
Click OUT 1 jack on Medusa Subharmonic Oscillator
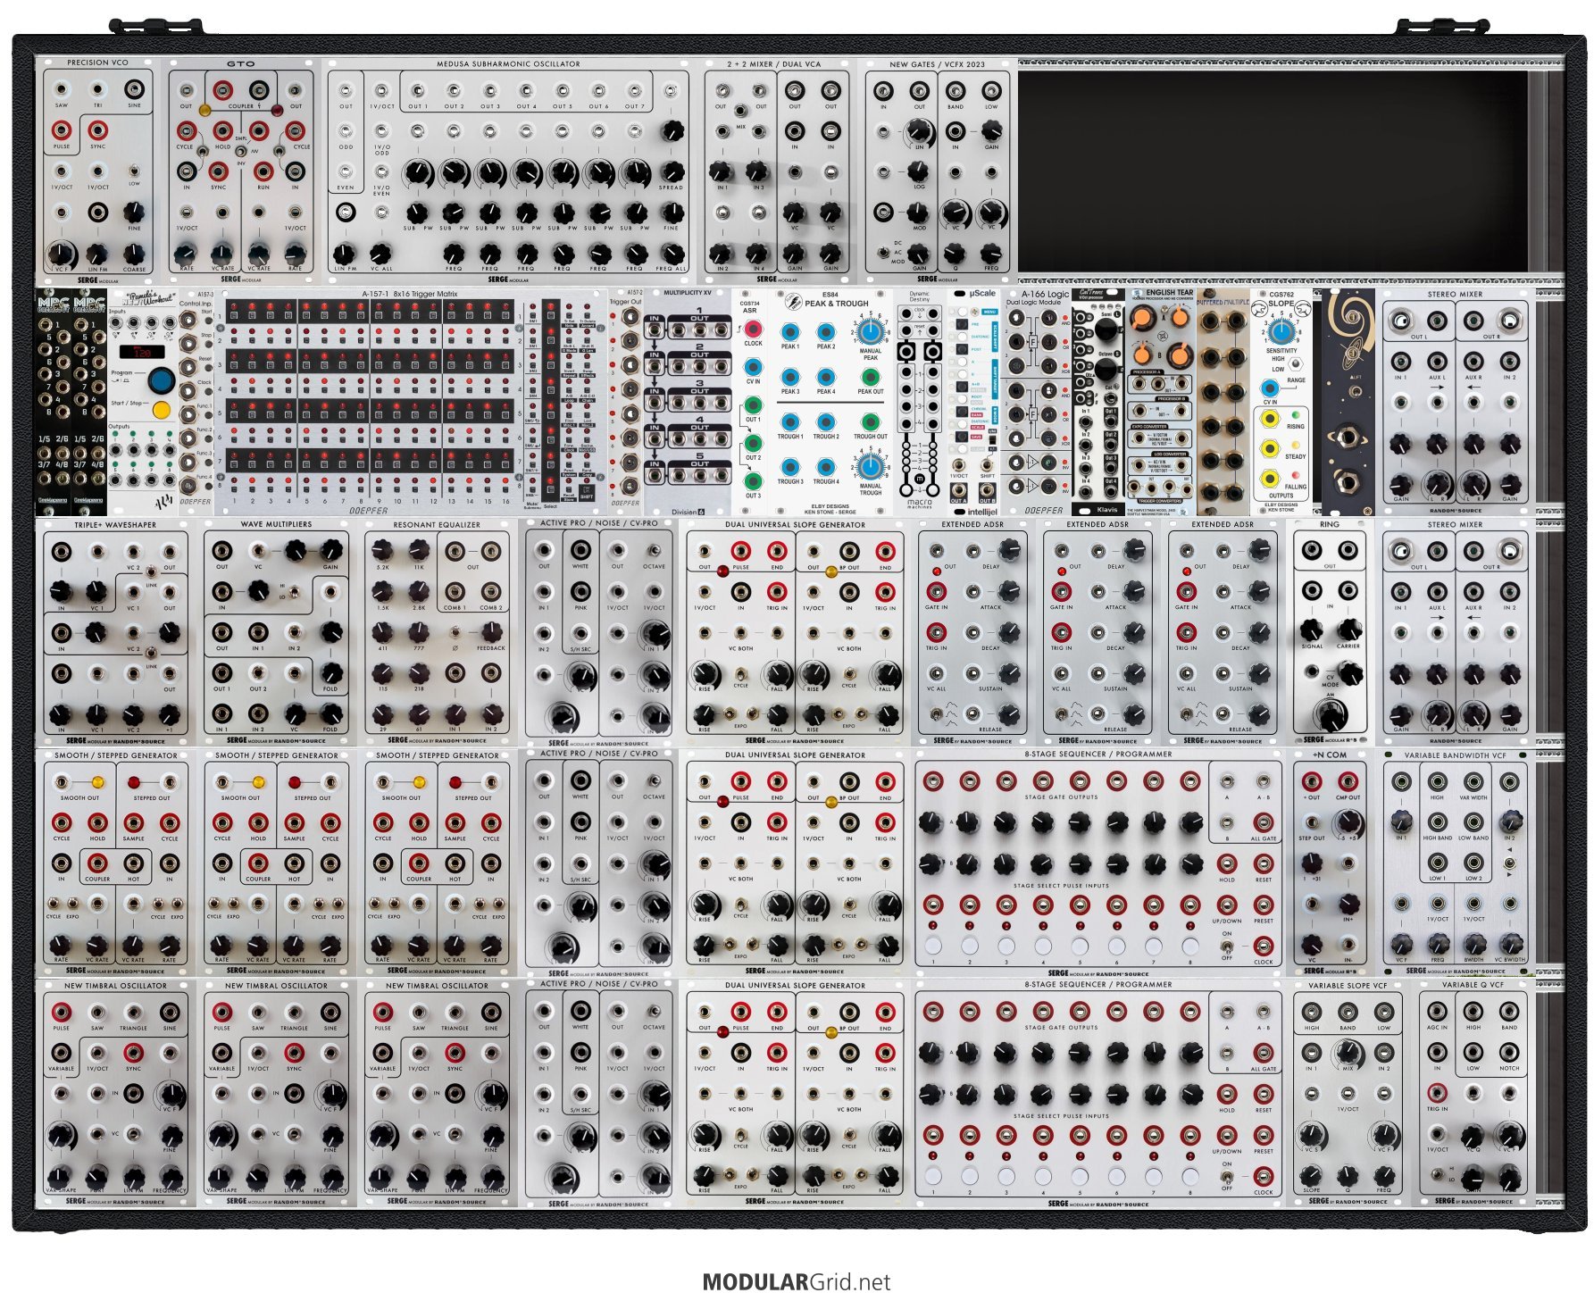[x=417, y=91]
